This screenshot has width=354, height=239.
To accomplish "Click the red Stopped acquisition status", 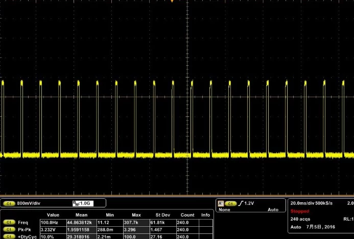I will click(300, 211).
